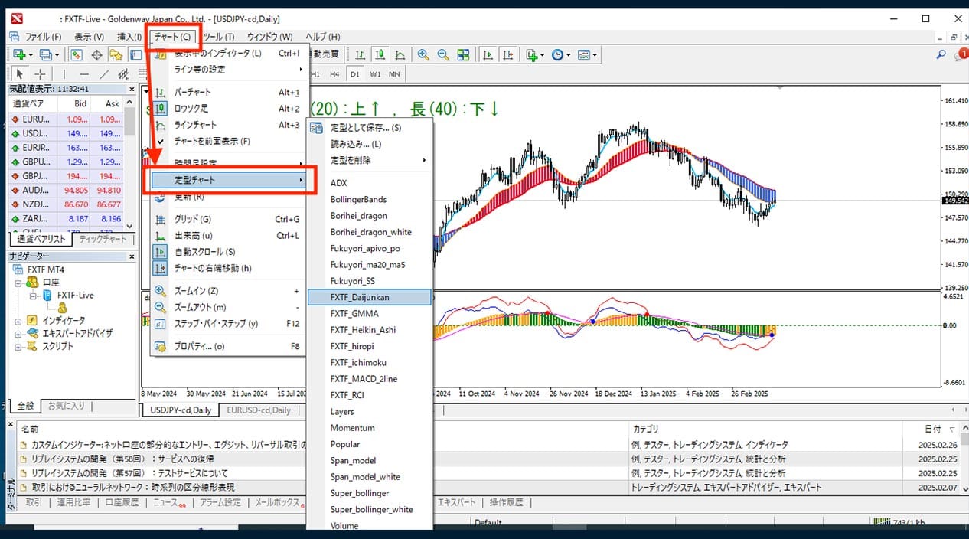Open article リプレイシステムの開発（第58回）

click(x=122, y=459)
